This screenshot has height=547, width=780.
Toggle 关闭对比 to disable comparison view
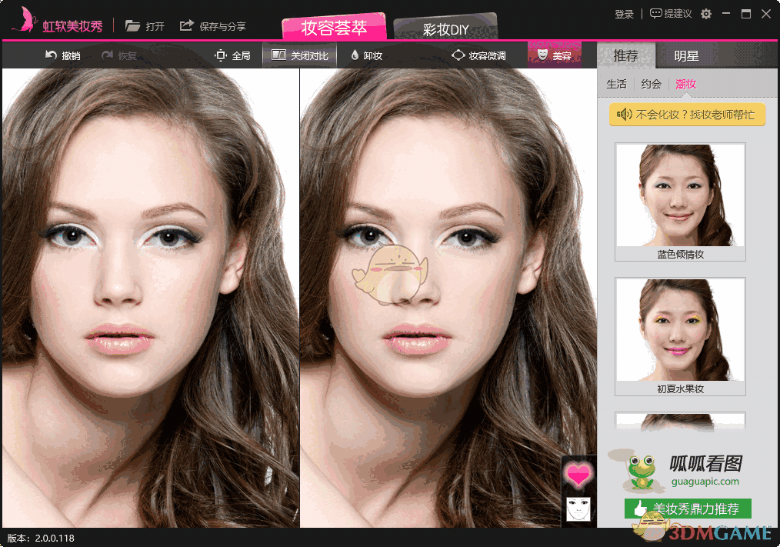(298, 55)
